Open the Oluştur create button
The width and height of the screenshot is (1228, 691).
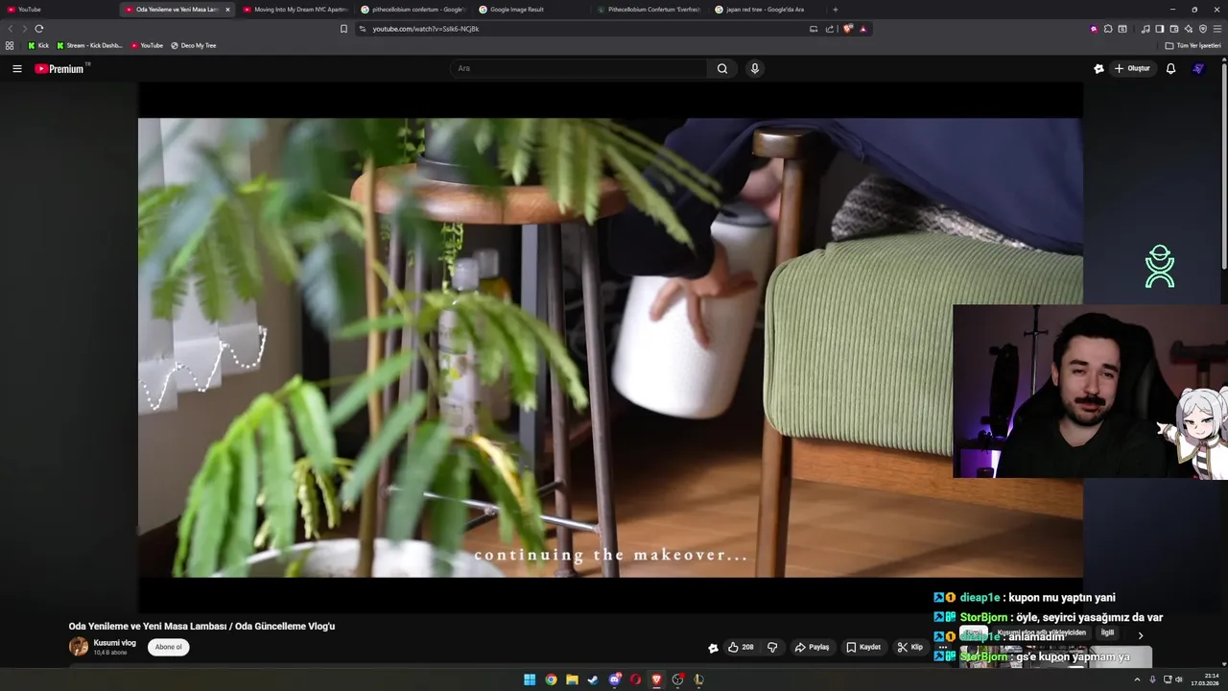[x=1132, y=68]
